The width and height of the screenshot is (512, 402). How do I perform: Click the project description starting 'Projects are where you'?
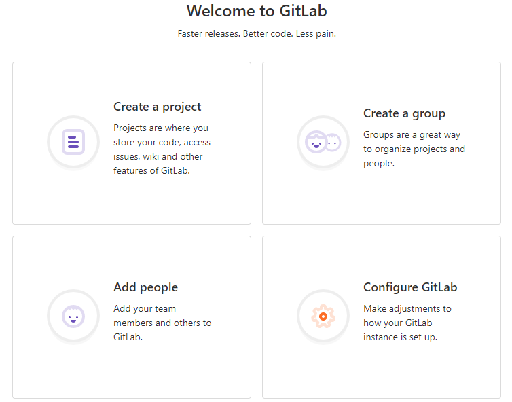coord(162,149)
